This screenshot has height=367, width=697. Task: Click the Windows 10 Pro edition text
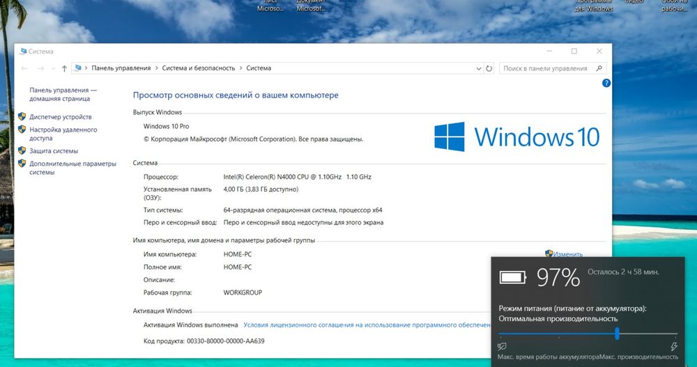coord(167,126)
